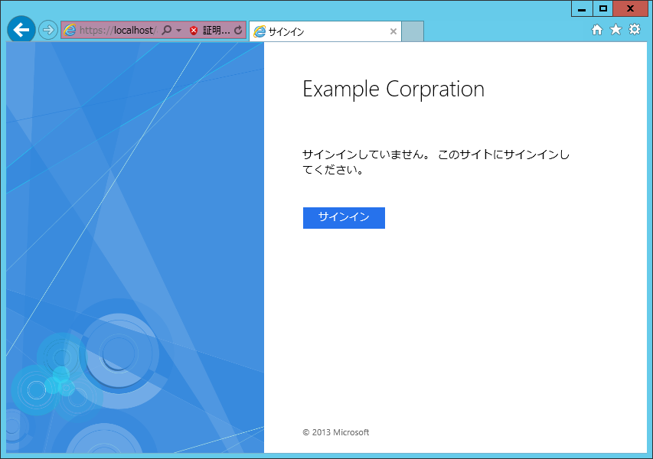Expand the address bar autocomplete dropdown arrow
This screenshot has width=653, height=459.
pos(178,31)
